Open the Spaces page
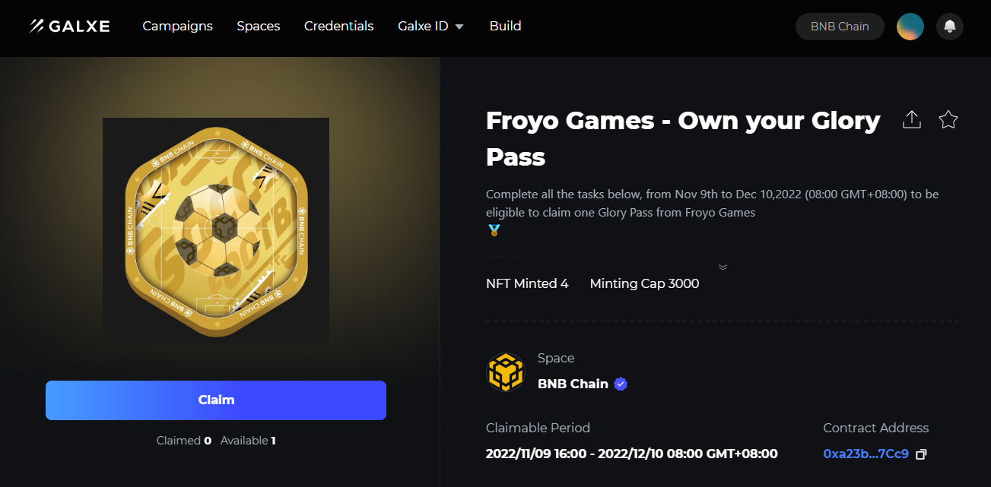The image size is (991, 487). (259, 26)
